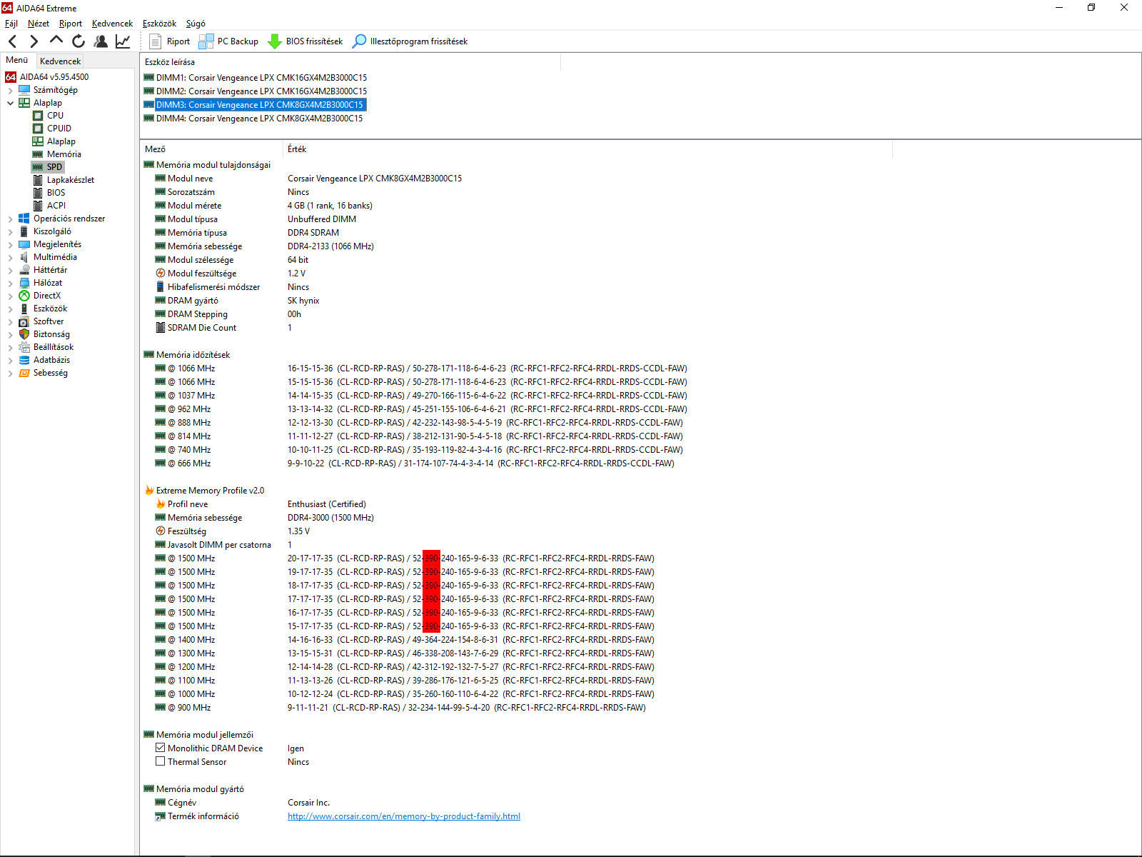Select the BIOS tree item
Viewport: 1142px width, 857px height.
pyautogui.click(x=56, y=193)
